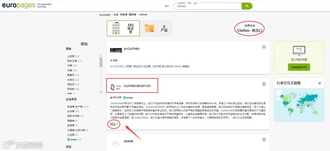This screenshot has height=151, width=330.
Task: Filter country by 西班牙 (12)
Action: [x=73, y=84]
